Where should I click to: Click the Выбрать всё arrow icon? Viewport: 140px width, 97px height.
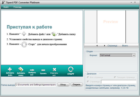[x=32, y=70]
